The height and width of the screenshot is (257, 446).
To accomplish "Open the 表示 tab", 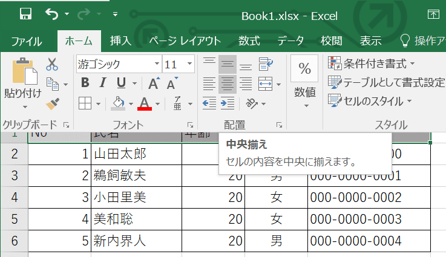I will point(370,41).
